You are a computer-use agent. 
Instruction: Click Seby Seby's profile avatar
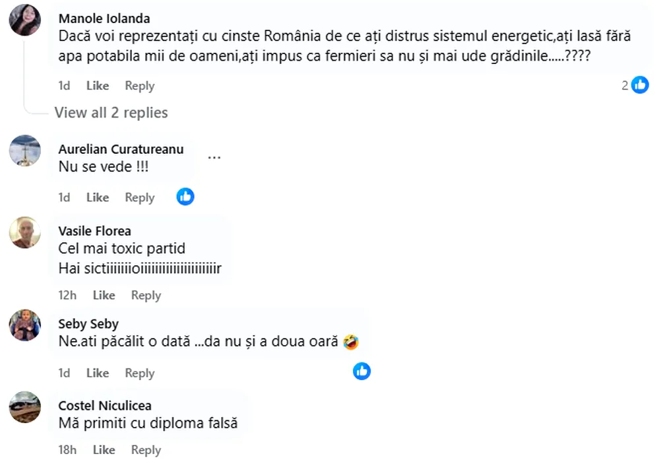[25, 325]
